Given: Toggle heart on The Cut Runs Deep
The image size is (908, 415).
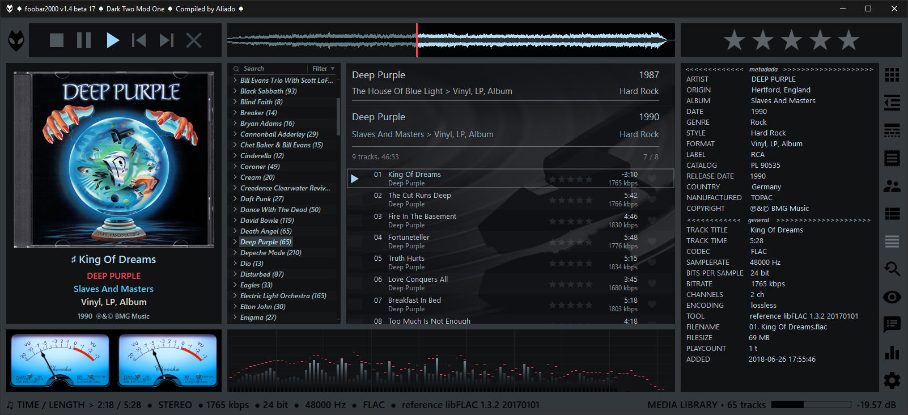Looking at the screenshot, I should (652, 200).
